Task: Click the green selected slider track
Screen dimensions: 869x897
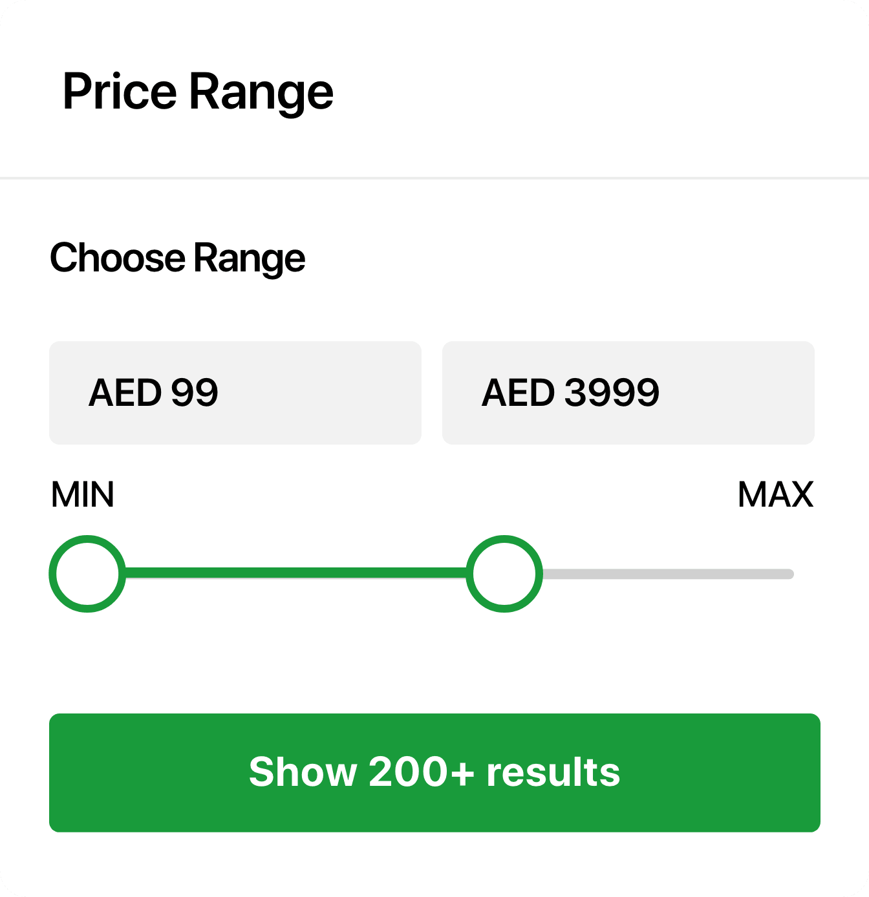Action: pos(295,573)
